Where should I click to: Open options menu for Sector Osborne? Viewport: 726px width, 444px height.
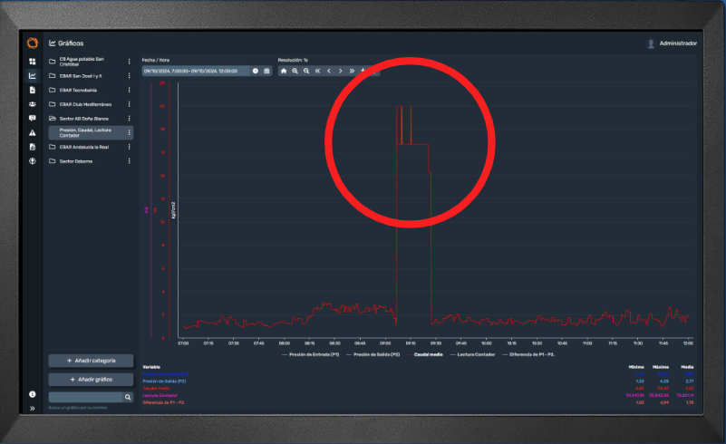130,161
